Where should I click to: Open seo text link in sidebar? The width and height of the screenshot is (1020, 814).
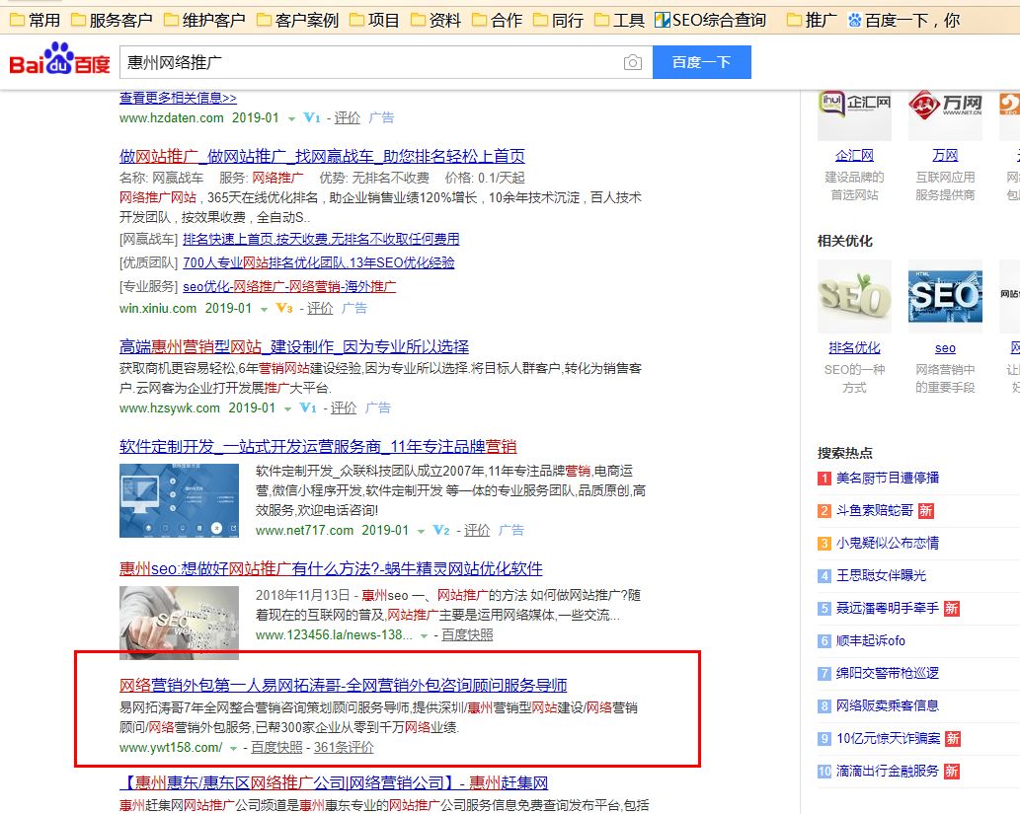(x=945, y=348)
